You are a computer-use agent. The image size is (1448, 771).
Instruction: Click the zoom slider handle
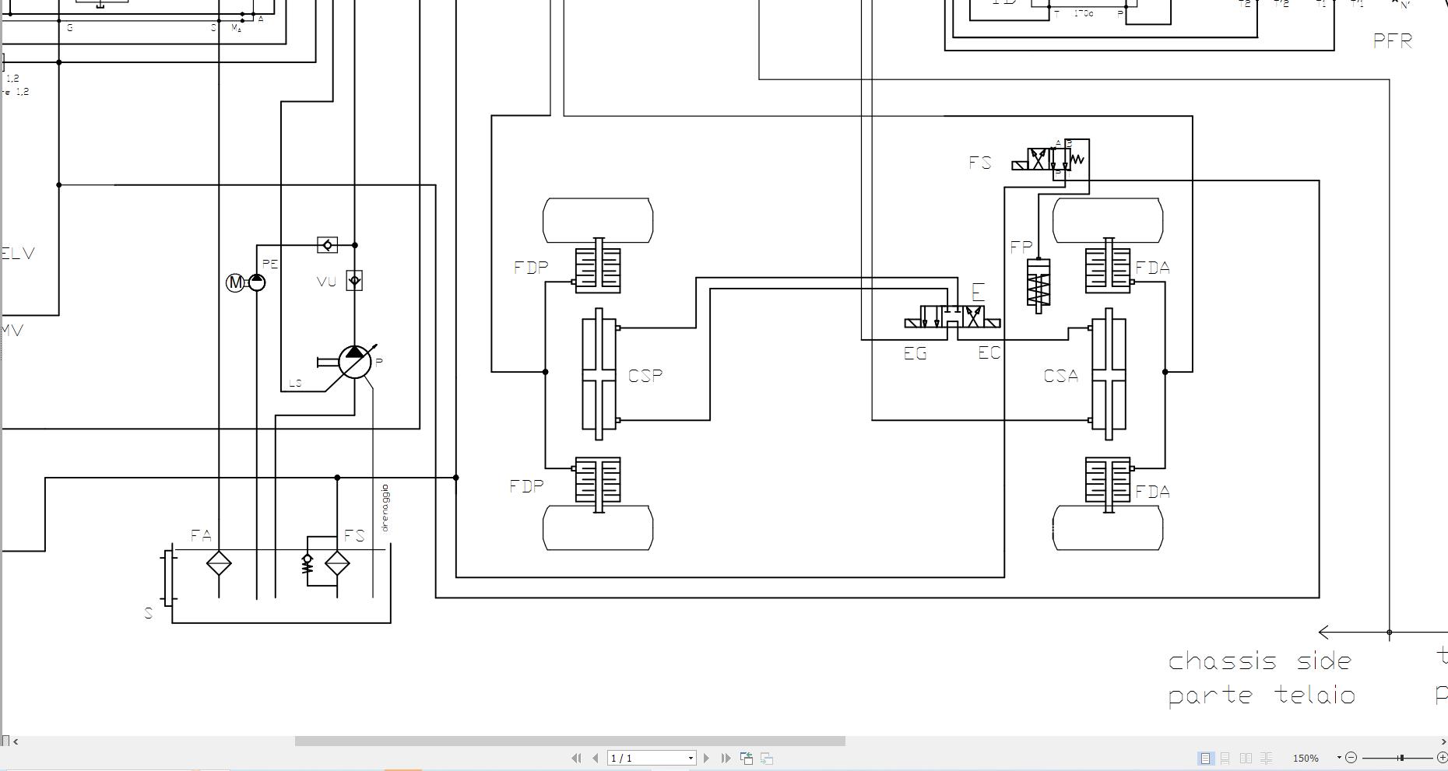(1401, 758)
